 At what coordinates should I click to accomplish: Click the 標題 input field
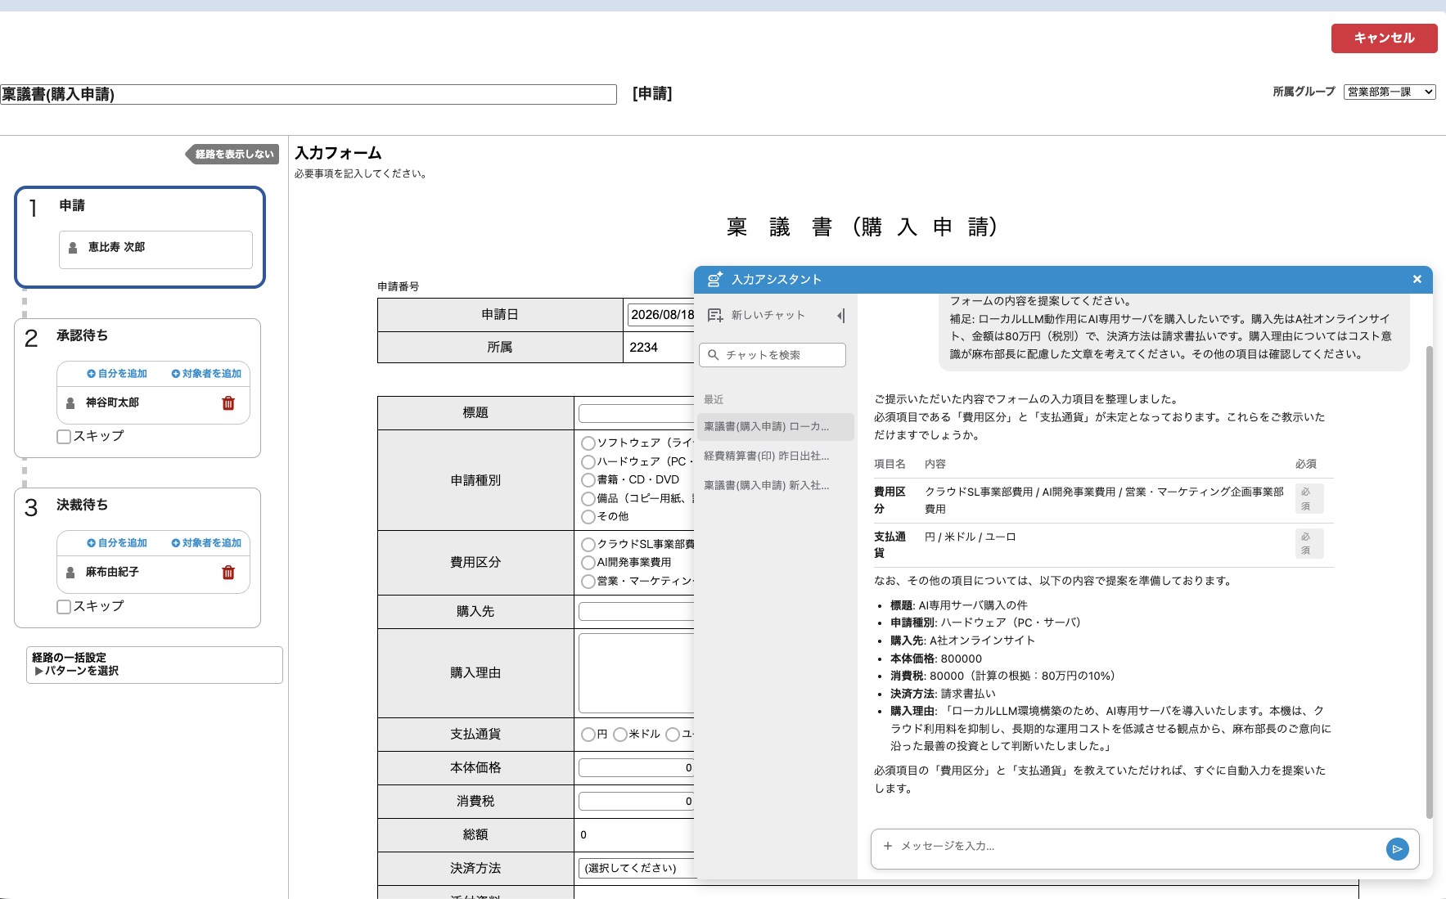point(637,413)
